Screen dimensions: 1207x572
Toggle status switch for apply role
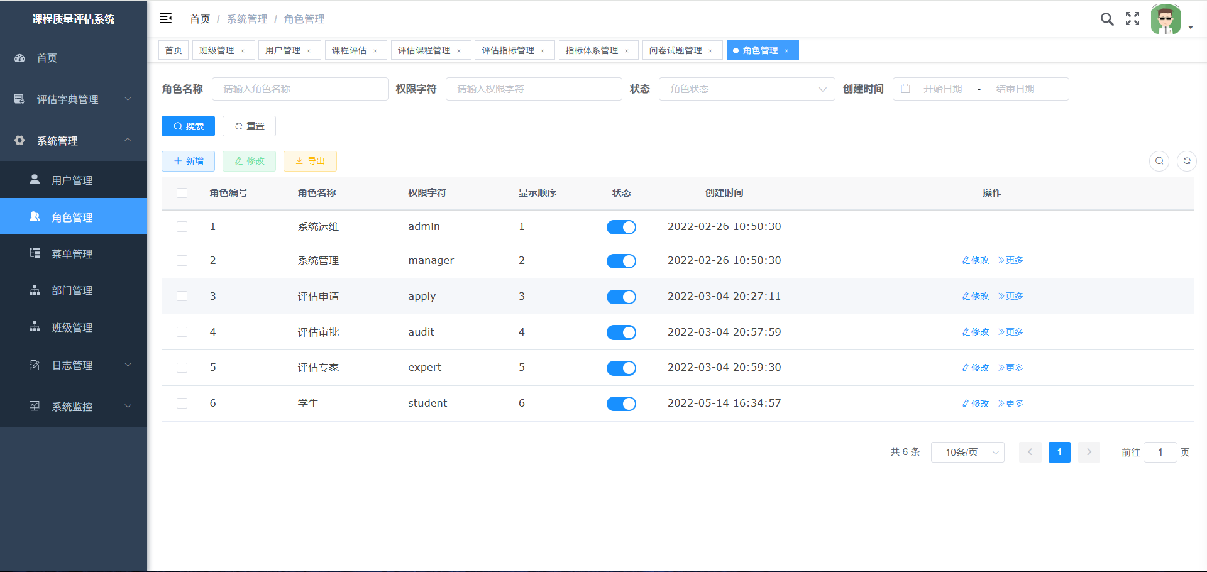pyautogui.click(x=621, y=297)
